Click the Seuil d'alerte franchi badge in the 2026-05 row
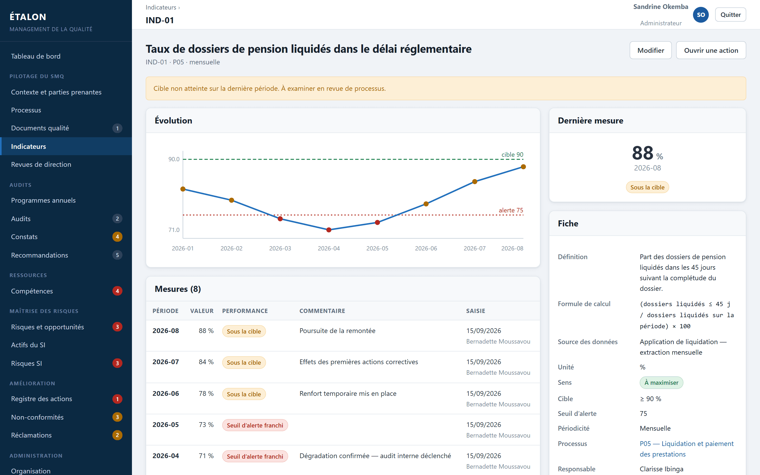The image size is (760, 475). click(255, 425)
